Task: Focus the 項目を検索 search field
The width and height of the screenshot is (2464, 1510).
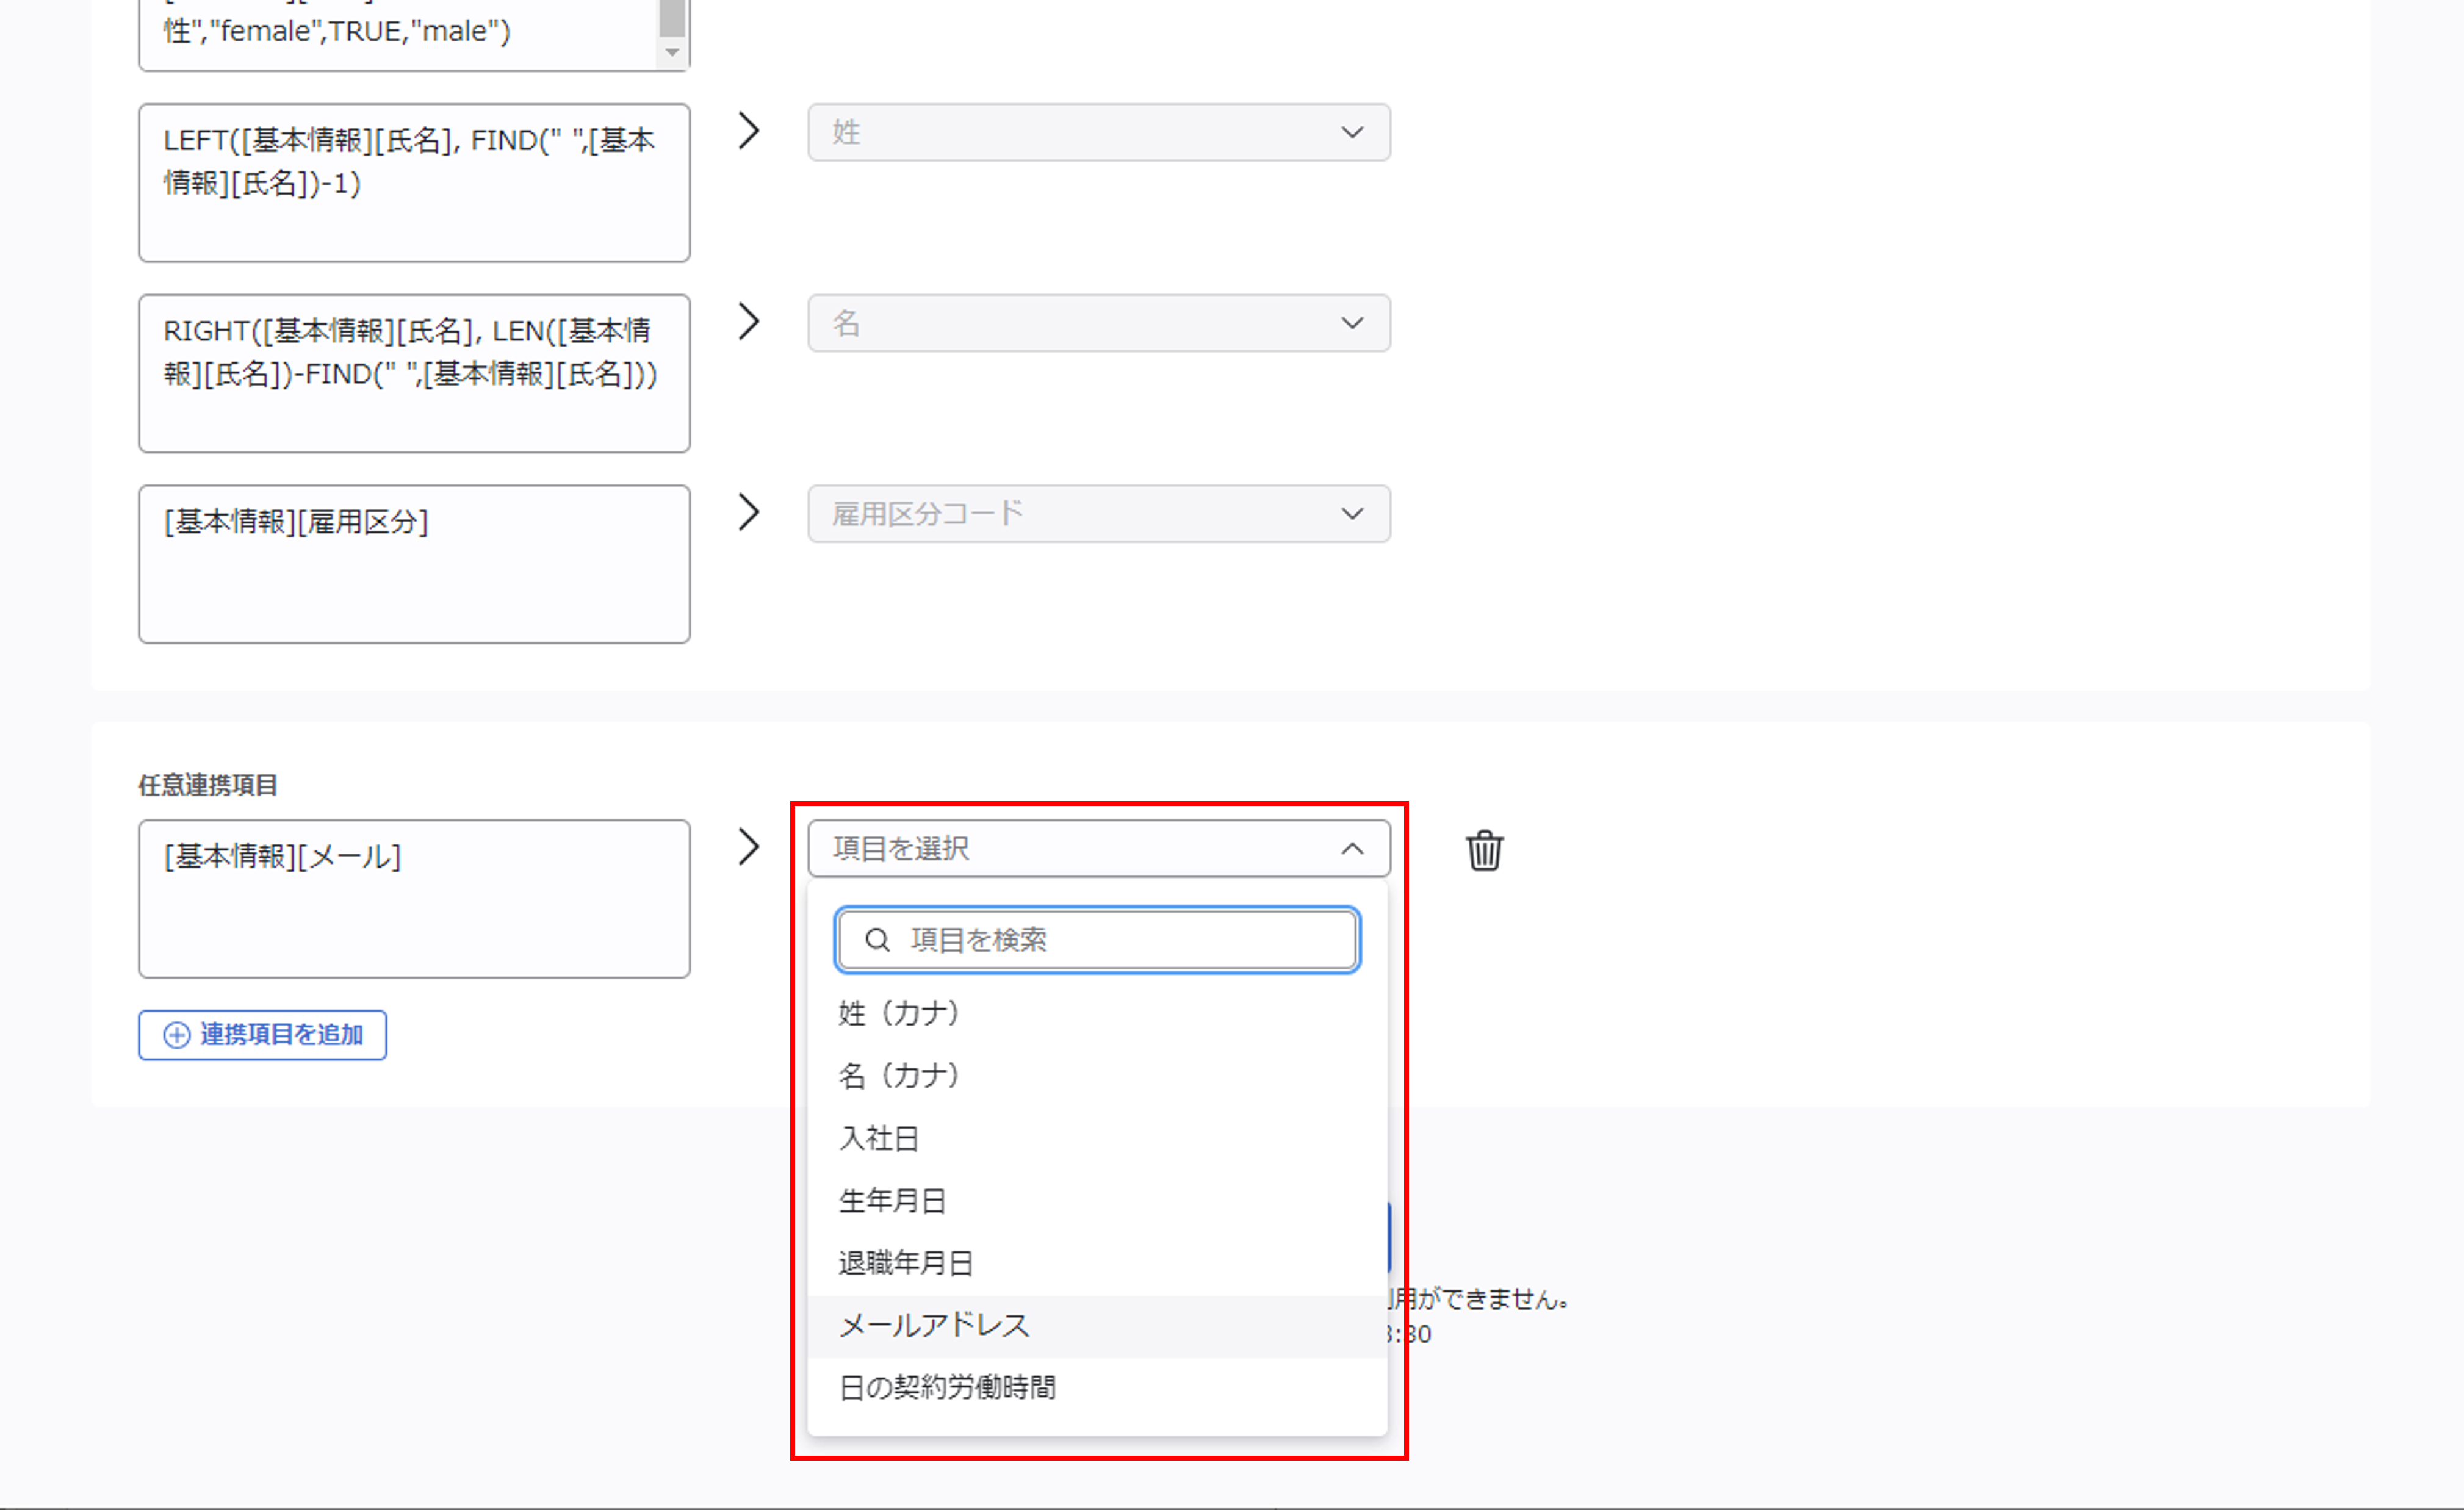Action: tap(1097, 940)
